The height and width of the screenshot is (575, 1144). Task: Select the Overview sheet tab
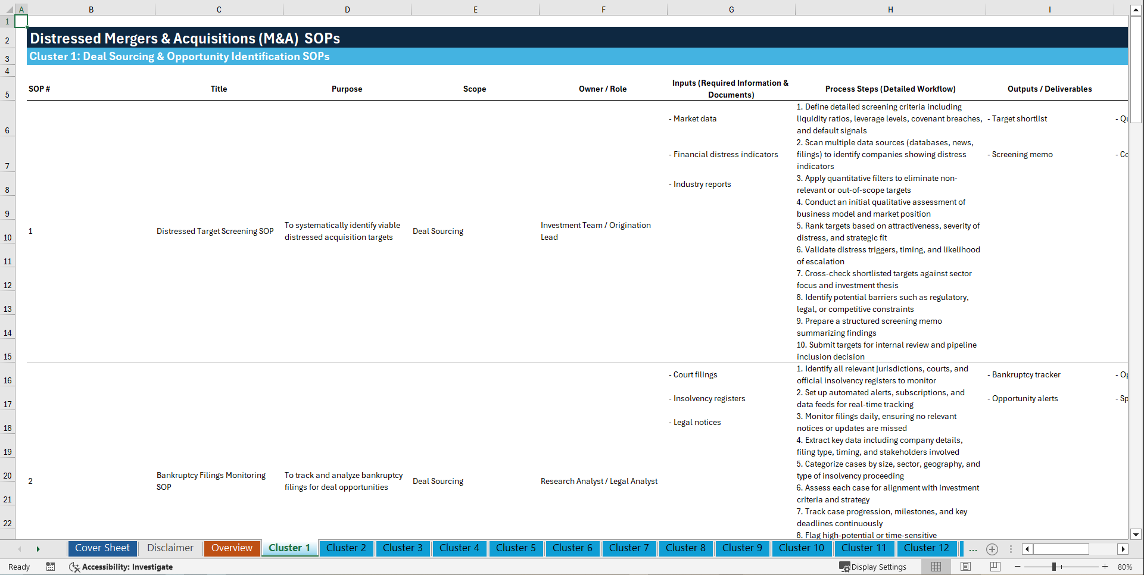point(232,548)
